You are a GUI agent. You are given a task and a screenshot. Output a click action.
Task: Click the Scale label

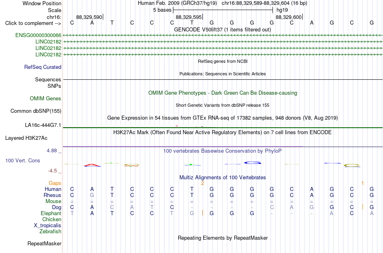click(54, 10)
